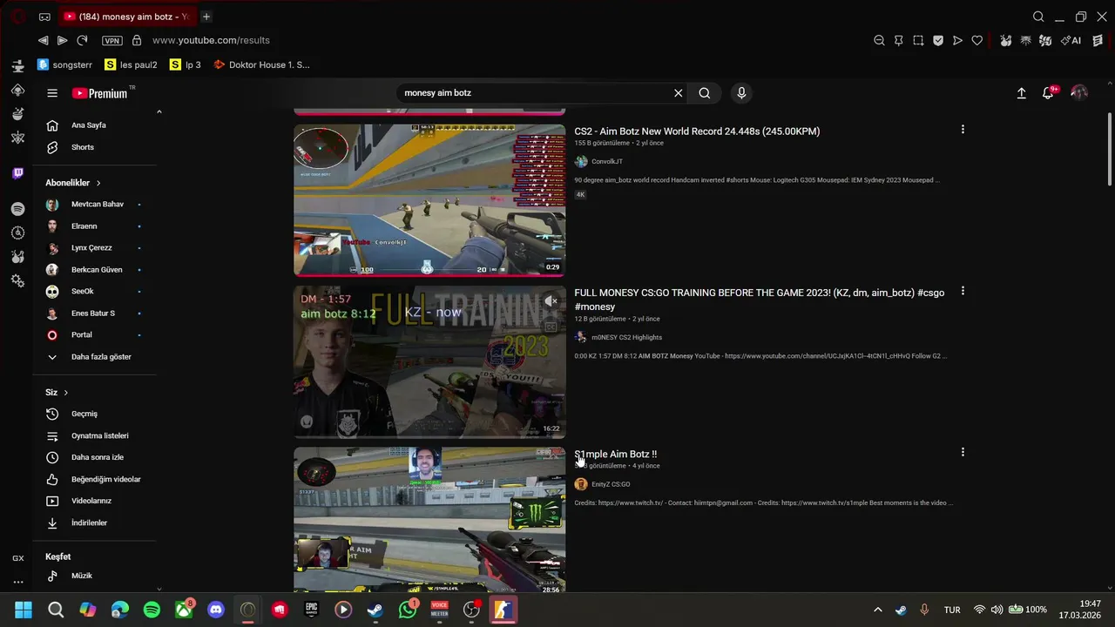The width and height of the screenshot is (1115, 627).
Task: Go forward in browser history
Action: tap(62, 40)
